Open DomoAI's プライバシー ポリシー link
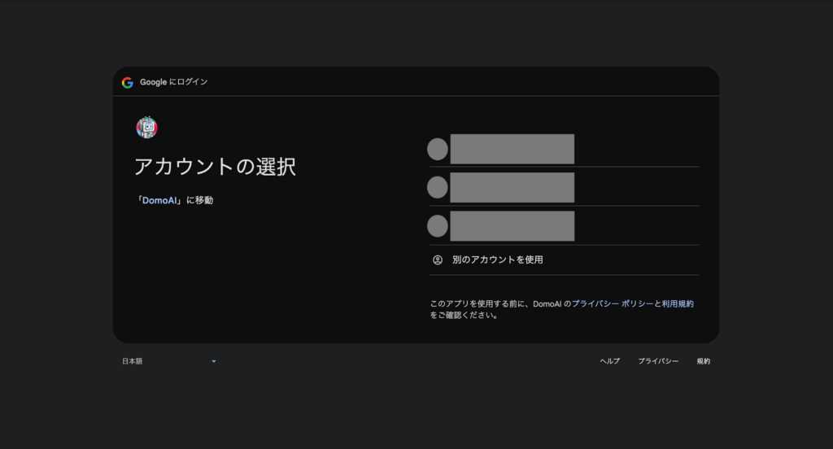Viewport: 833px width, 449px height. click(612, 303)
